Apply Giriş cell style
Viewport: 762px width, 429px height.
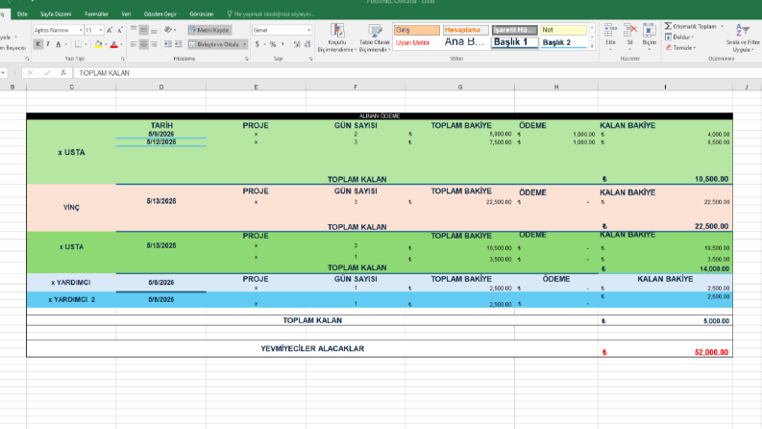(x=416, y=30)
